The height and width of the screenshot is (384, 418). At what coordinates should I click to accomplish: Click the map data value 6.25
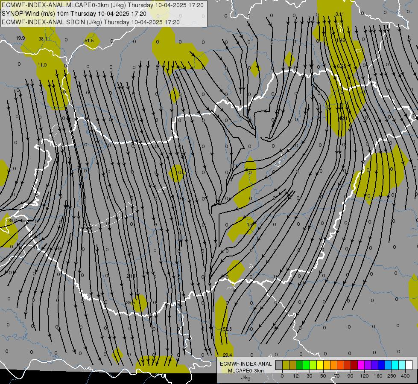tap(342, 66)
